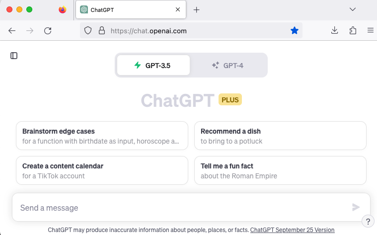The image size is (377, 235).
Task: Open the Firefox hamburger menu
Action: (370, 31)
